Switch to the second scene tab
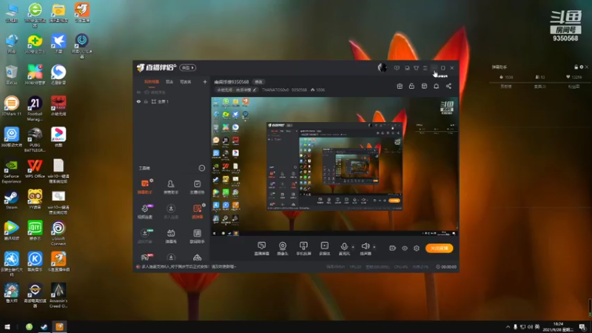 (x=169, y=82)
